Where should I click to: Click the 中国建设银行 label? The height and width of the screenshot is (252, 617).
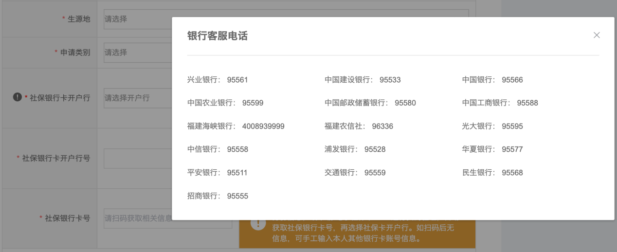[x=347, y=80]
